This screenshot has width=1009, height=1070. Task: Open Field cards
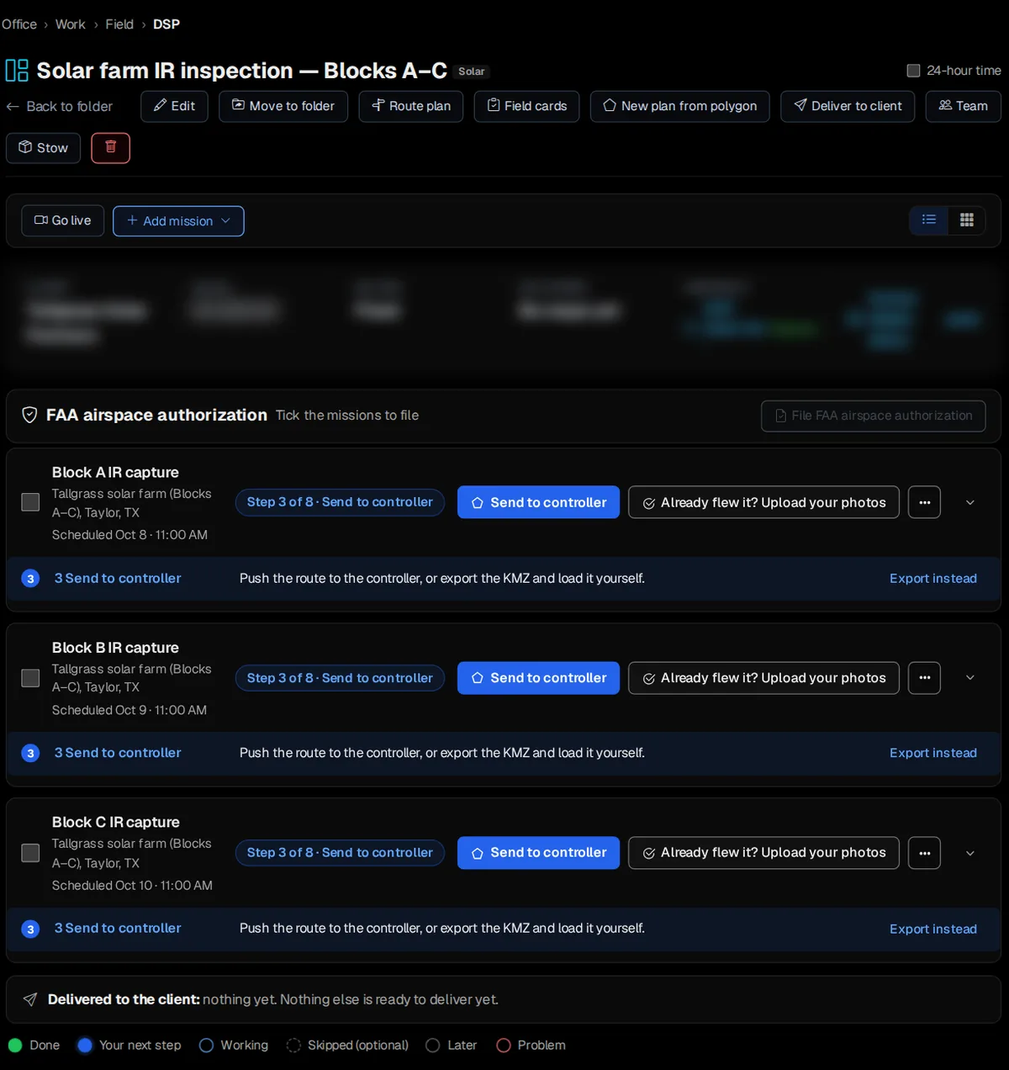tap(526, 106)
